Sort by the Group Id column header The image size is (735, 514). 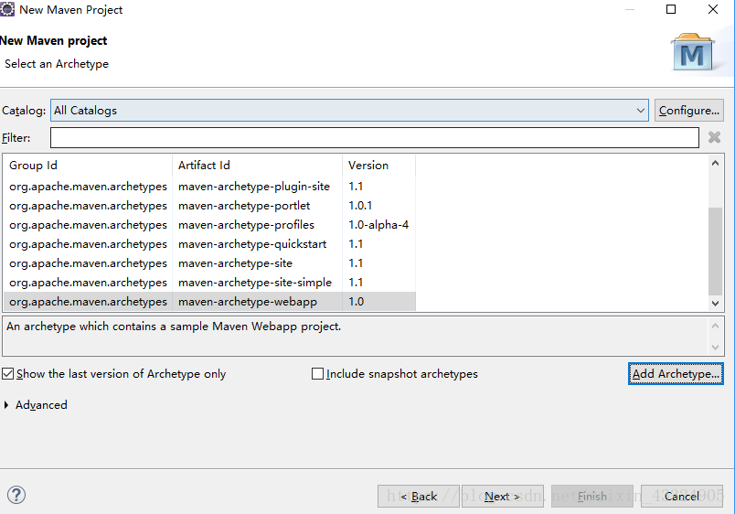pyautogui.click(x=88, y=165)
